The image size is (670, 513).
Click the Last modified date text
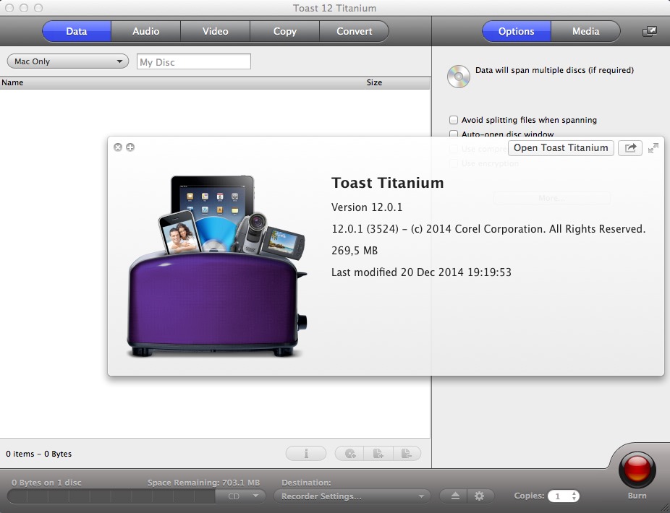pyautogui.click(x=421, y=272)
